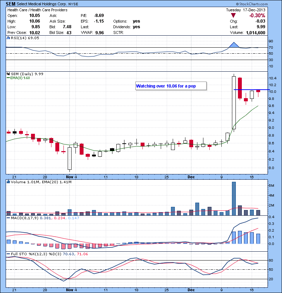Click the VWAP value 9.96
The width and height of the screenshot is (282, 293).
click(99, 32)
